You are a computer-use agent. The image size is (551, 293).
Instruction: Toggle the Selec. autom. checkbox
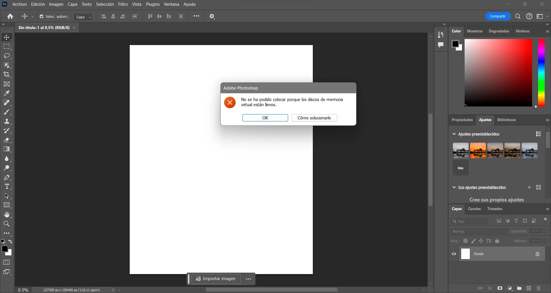click(42, 17)
